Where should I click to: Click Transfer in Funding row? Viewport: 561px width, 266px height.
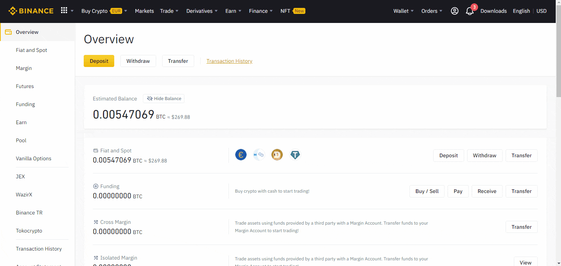pyautogui.click(x=521, y=191)
